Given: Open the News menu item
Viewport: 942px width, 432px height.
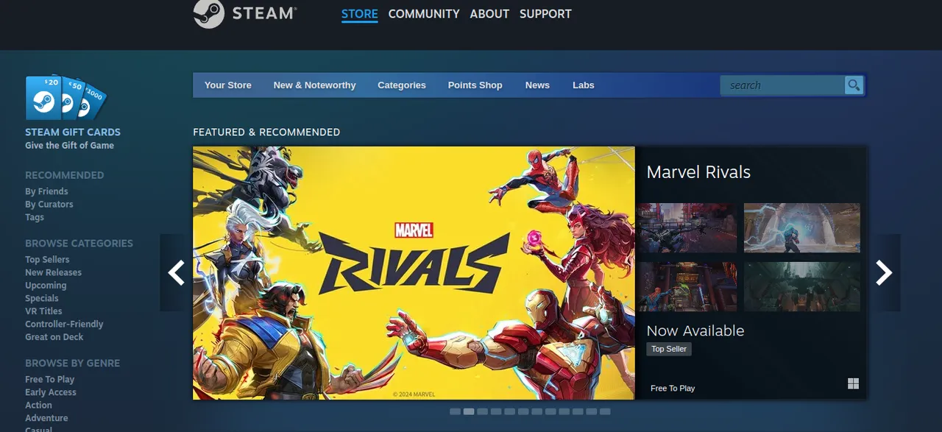Looking at the screenshot, I should click(x=537, y=85).
